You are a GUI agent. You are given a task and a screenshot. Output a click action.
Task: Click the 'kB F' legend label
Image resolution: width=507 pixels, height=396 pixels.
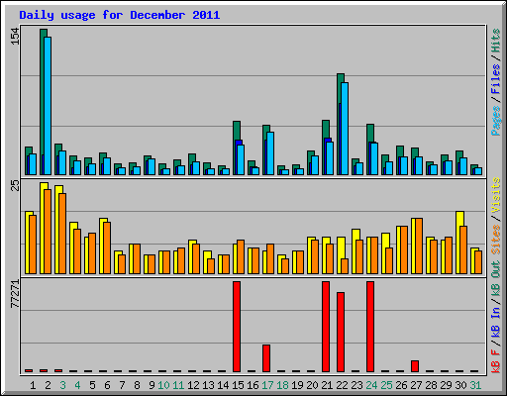tap(496, 360)
